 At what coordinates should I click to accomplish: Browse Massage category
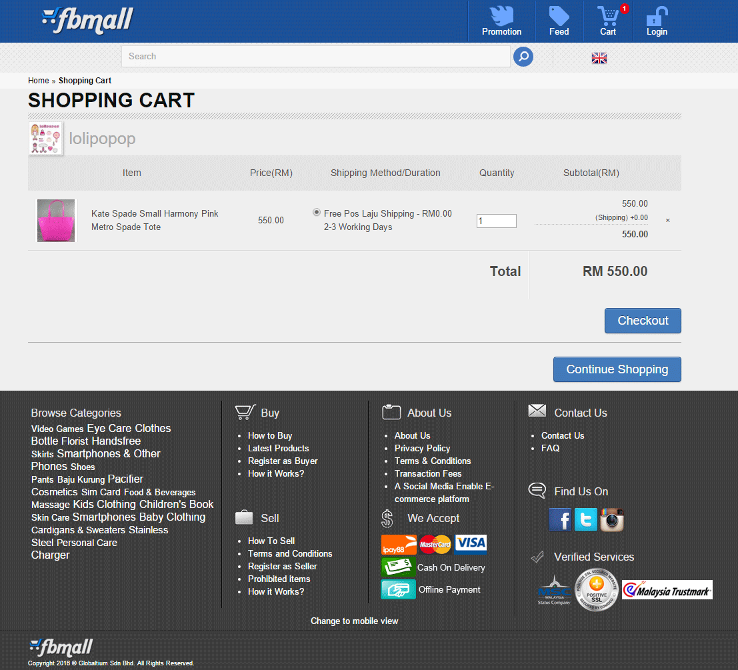51,505
